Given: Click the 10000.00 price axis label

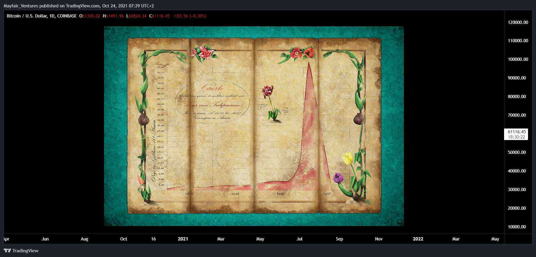Looking at the screenshot, I should pyautogui.click(x=517, y=227).
